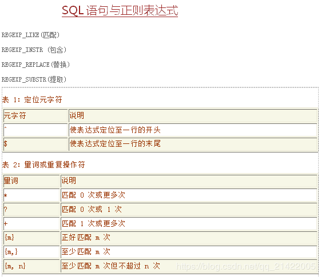The image size is (321, 277).
Task: Click the {m} quantifier cell
Action: [x=31, y=238]
